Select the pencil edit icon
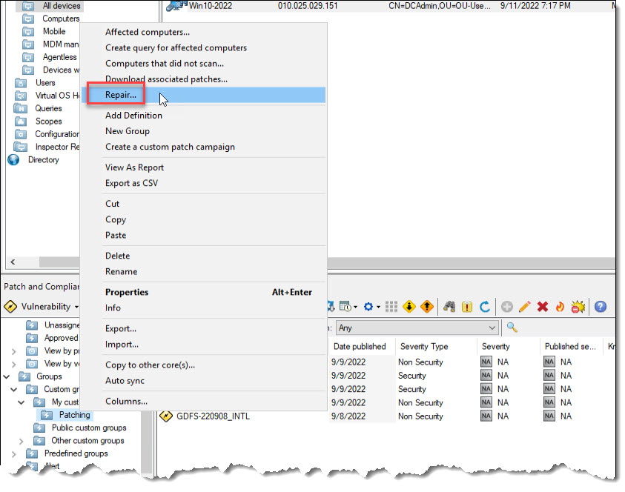 (x=525, y=306)
